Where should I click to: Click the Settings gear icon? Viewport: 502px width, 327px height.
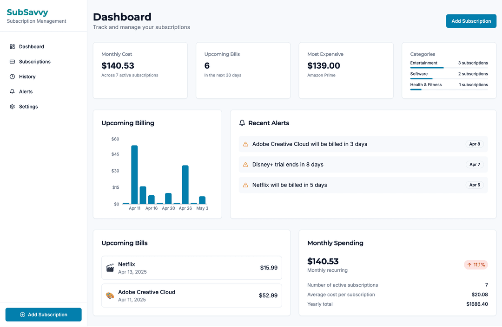tap(13, 107)
